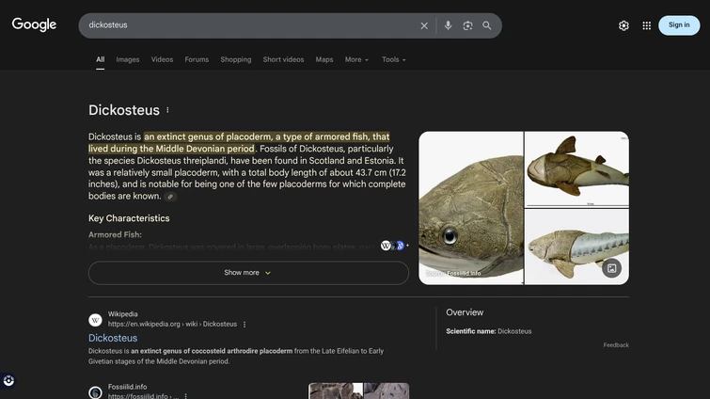This screenshot has width=710, height=399.
Task: Open the Tools dropdown
Action: [393, 59]
